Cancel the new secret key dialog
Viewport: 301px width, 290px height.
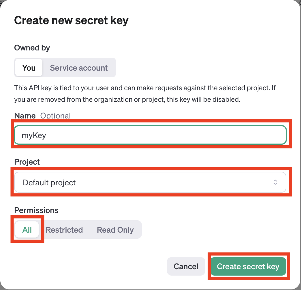[x=186, y=266]
